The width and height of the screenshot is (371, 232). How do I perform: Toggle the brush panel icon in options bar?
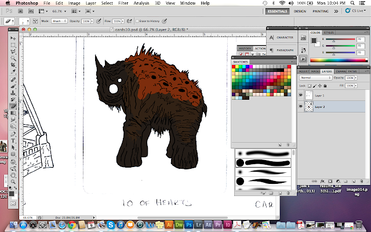(35, 21)
